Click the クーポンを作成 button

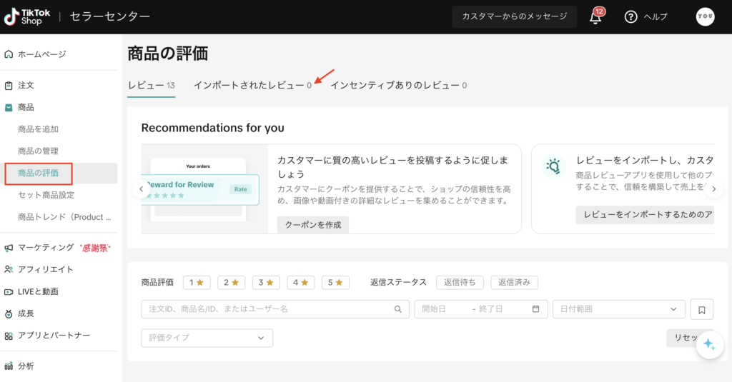tap(313, 224)
